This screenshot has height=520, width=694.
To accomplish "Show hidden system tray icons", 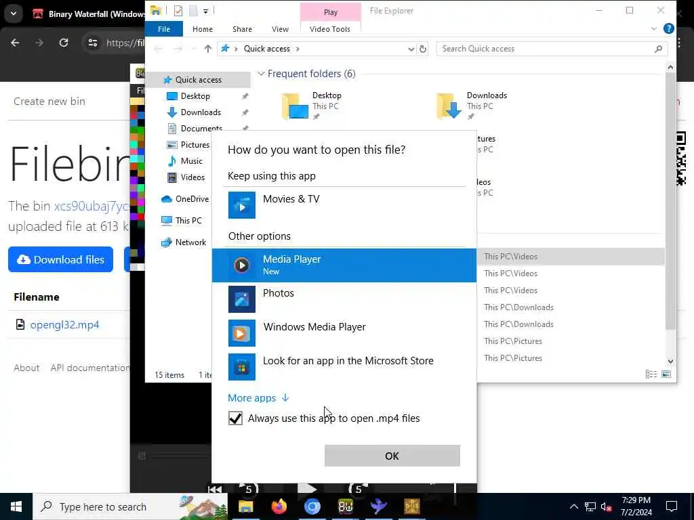I will point(573,506).
